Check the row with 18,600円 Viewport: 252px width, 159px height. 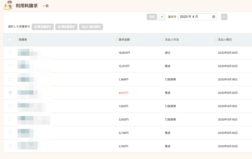[10, 52]
